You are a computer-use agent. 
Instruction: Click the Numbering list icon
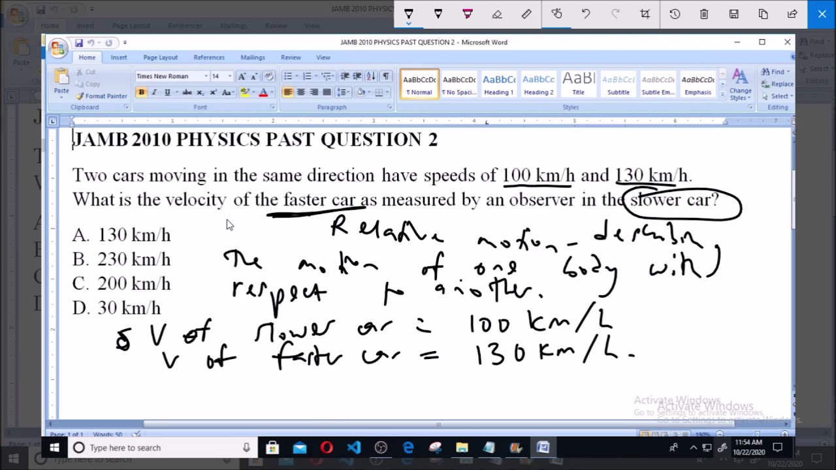(x=308, y=76)
